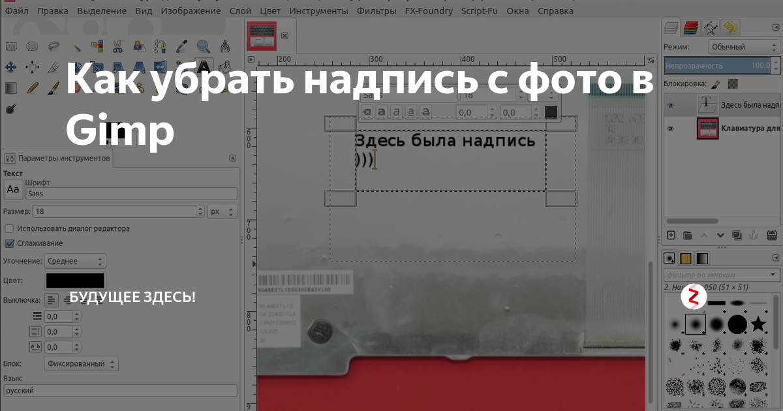Select the Paintbrush tool
The height and width of the screenshot is (411, 783).
(x=54, y=87)
